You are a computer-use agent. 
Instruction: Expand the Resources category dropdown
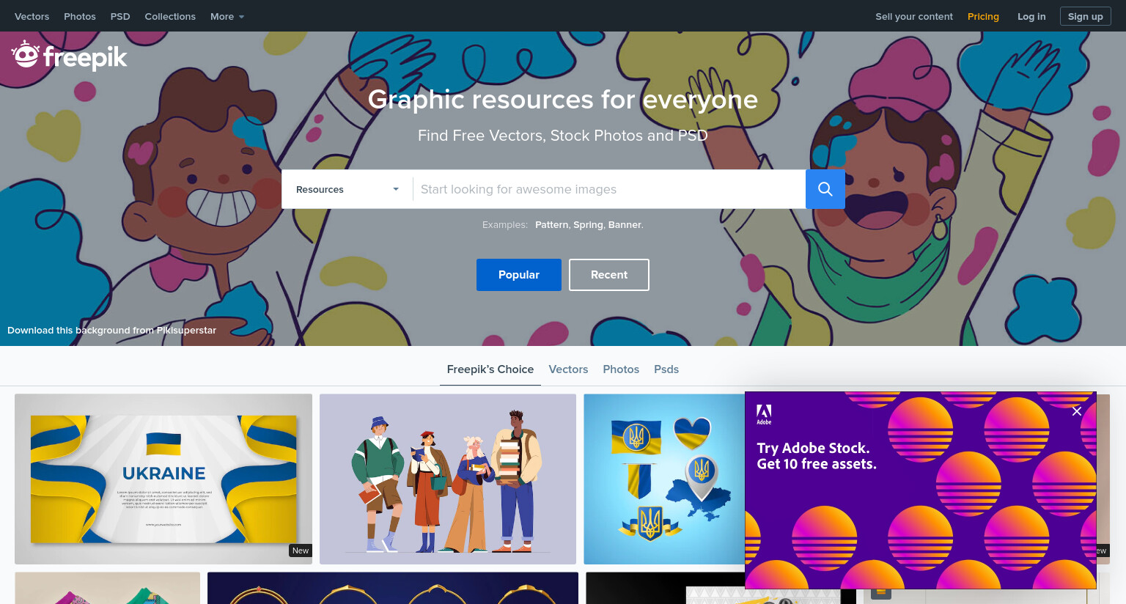[347, 189]
